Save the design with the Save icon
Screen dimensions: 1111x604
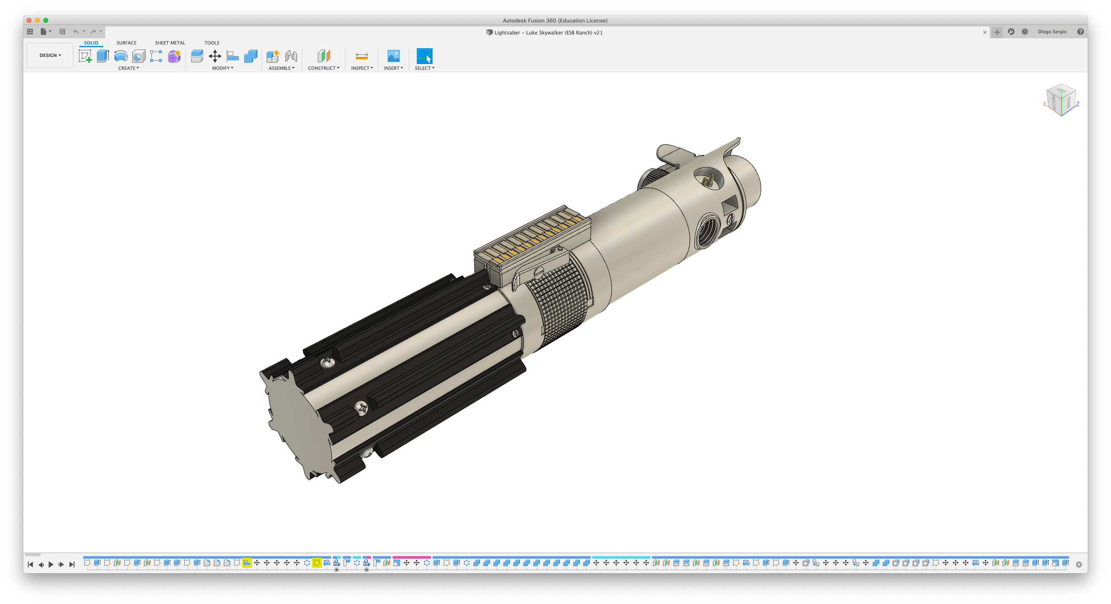[62, 32]
